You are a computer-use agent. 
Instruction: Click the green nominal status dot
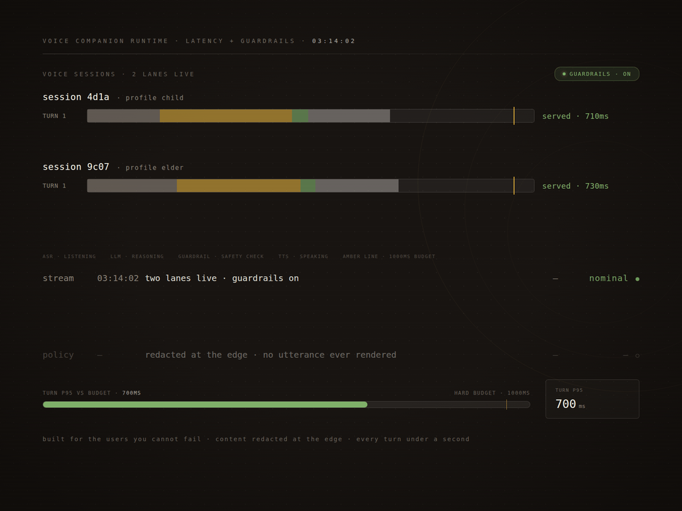637,279
